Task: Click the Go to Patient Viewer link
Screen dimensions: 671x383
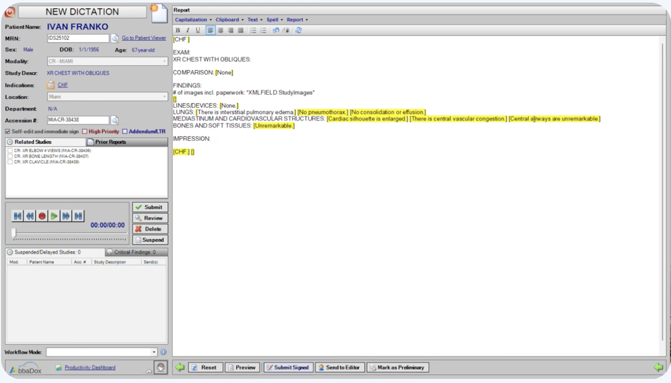Action: [143, 38]
